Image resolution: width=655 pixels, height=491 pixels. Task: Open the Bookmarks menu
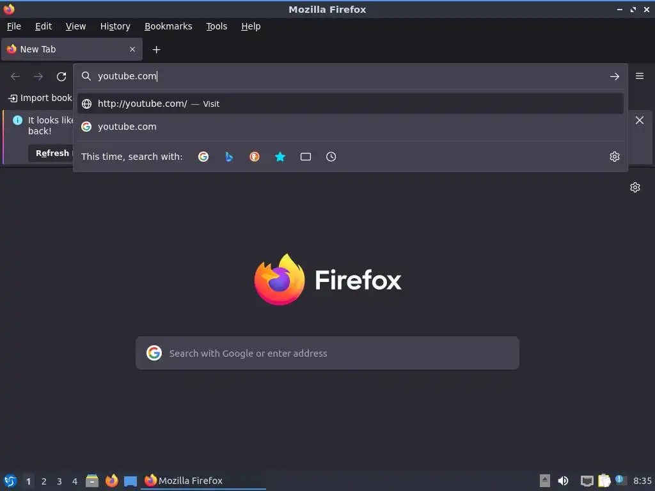pos(168,26)
